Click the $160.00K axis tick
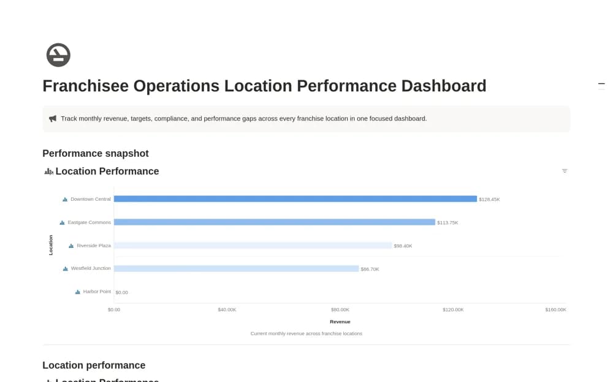Image resolution: width=613 pixels, height=382 pixels. (x=555, y=309)
